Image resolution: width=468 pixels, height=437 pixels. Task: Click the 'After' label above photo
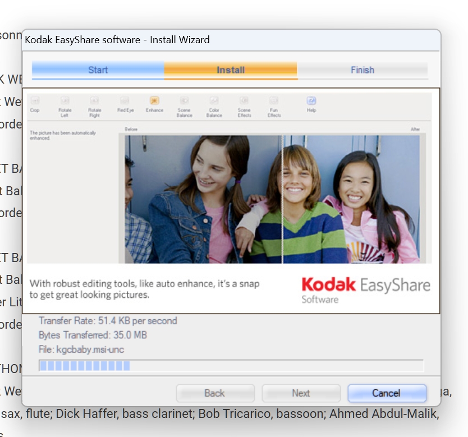[x=415, y=129]
